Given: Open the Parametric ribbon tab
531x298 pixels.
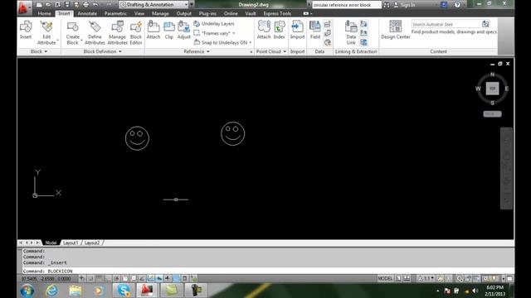Looking at the screenshot, I should coord(115,13).
